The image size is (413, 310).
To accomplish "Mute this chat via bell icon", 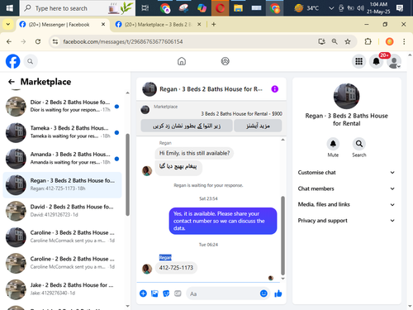I will [x=333, y=144].
